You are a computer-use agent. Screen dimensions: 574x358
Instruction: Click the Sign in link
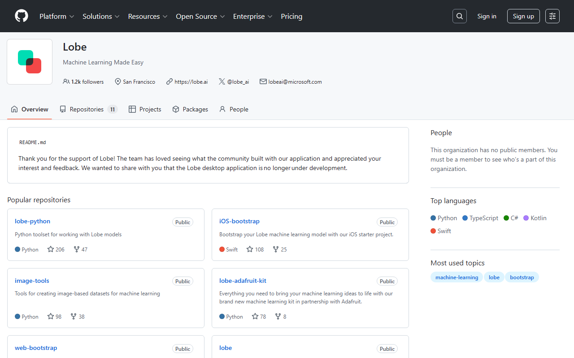(x=487, y=16)
